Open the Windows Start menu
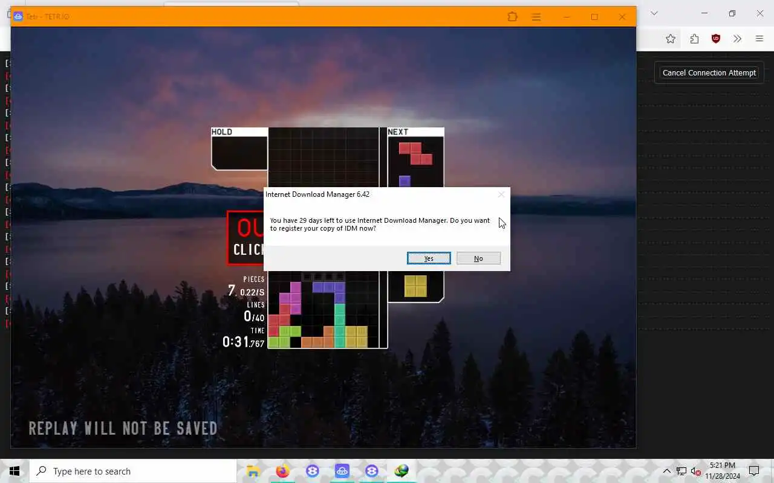This screenshot has height=483, width=774. 15,471
